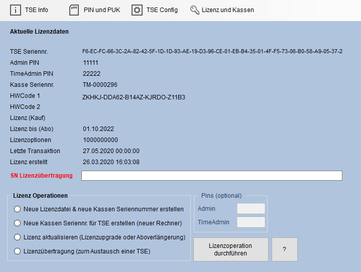This screenshot has width=361, height=272.
Task: Select the Lizenz aktualisieren radio button
Action: click(x=18, y=237)
